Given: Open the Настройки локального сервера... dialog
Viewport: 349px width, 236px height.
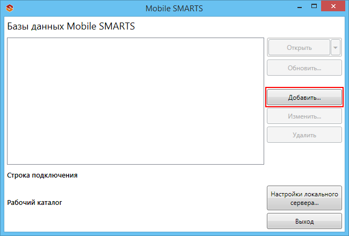Looking at the screenshot, I should click(304, 198).
